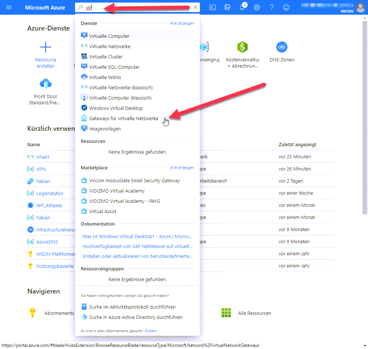Open Front Door Standard/Premium service icon

(46, 84)
